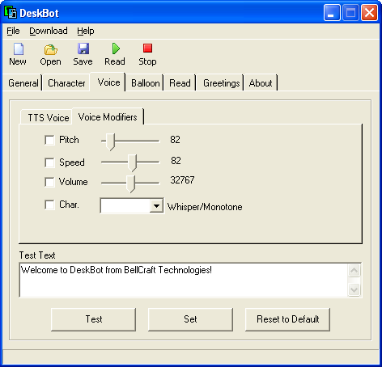Click the Open folder toolbar icon
The image size is (382, 367).
(x=50, y=49)
